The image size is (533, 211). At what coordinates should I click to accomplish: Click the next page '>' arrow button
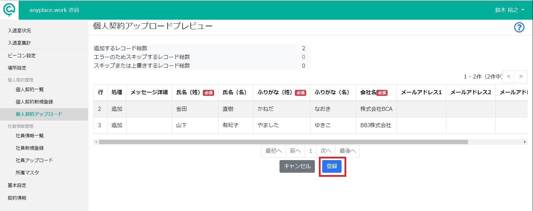[521, 77]
